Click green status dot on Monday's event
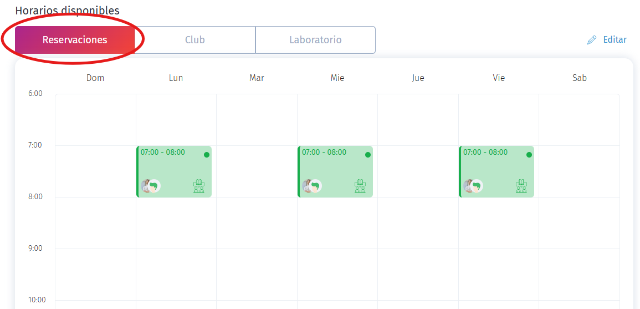The height and width of the screenshot is (309, 640). pyautogui.click(x=207, y=155)
